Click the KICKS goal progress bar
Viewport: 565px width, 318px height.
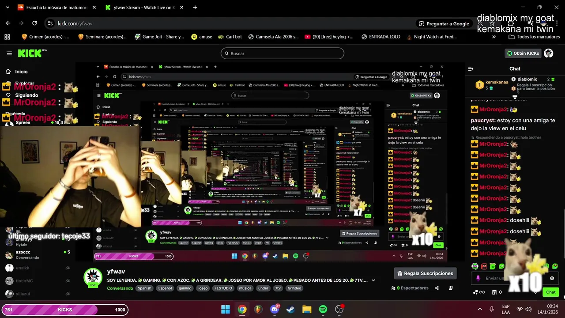pyautogui.click(x=64, y=310)
